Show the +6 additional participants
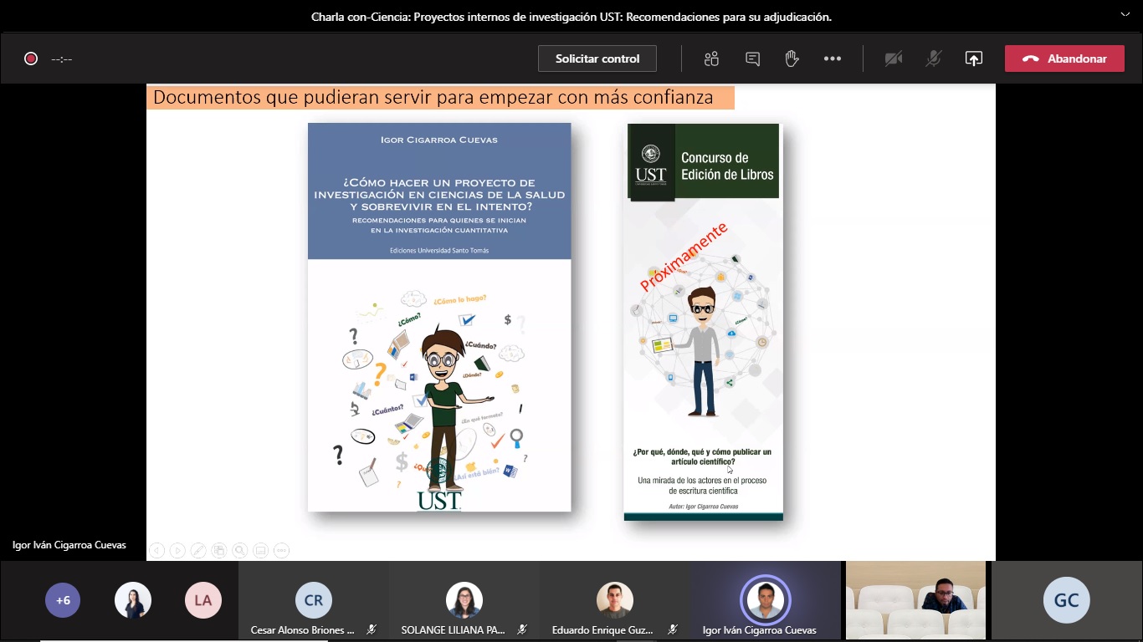This screenshot has width=1143, height=642. pos(63,600)
